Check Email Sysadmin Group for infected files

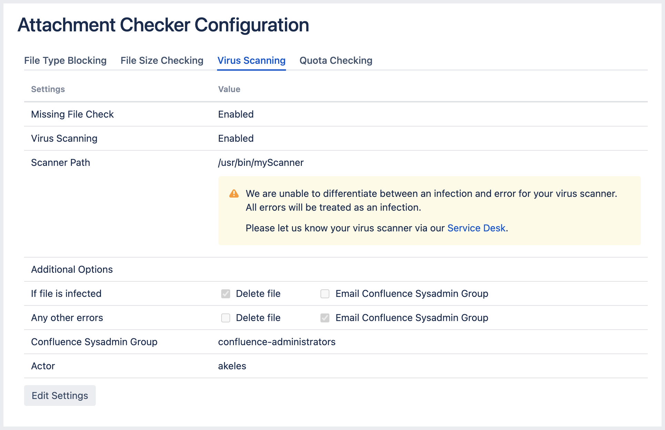[x=325, y=294]
